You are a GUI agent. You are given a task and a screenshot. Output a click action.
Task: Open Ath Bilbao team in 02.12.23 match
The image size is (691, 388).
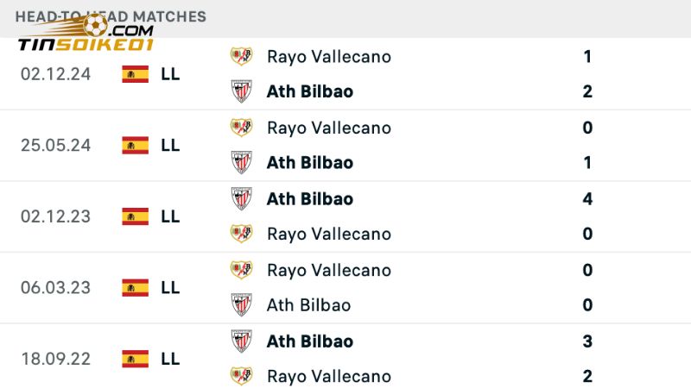(309, 198)
